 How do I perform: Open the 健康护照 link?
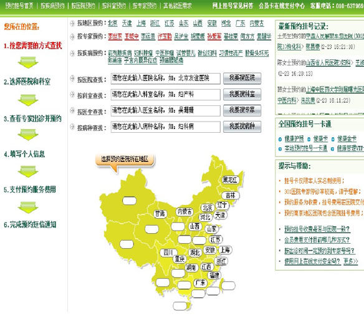pos(294,139)
